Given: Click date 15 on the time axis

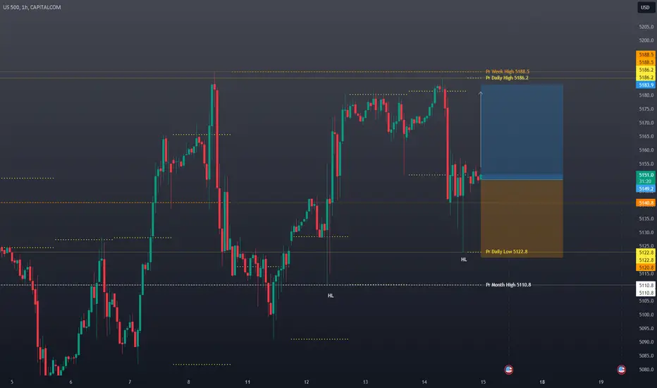Looking at the screenshot, I should [483, 382].
